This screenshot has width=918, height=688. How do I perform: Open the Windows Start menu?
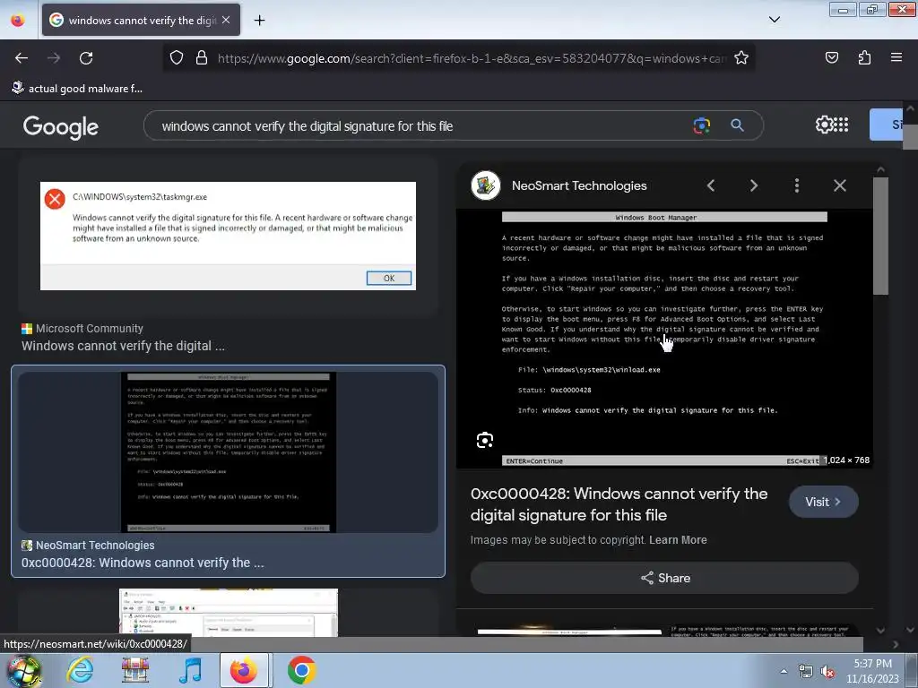(x=22, y=670)
